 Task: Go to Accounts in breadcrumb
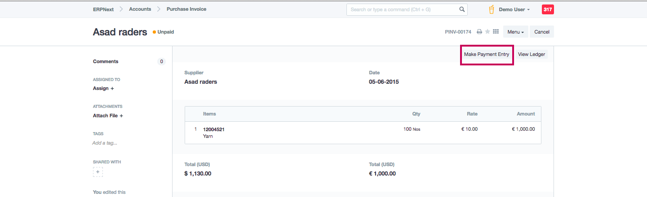pyautogui.click(x=140, y=9)
